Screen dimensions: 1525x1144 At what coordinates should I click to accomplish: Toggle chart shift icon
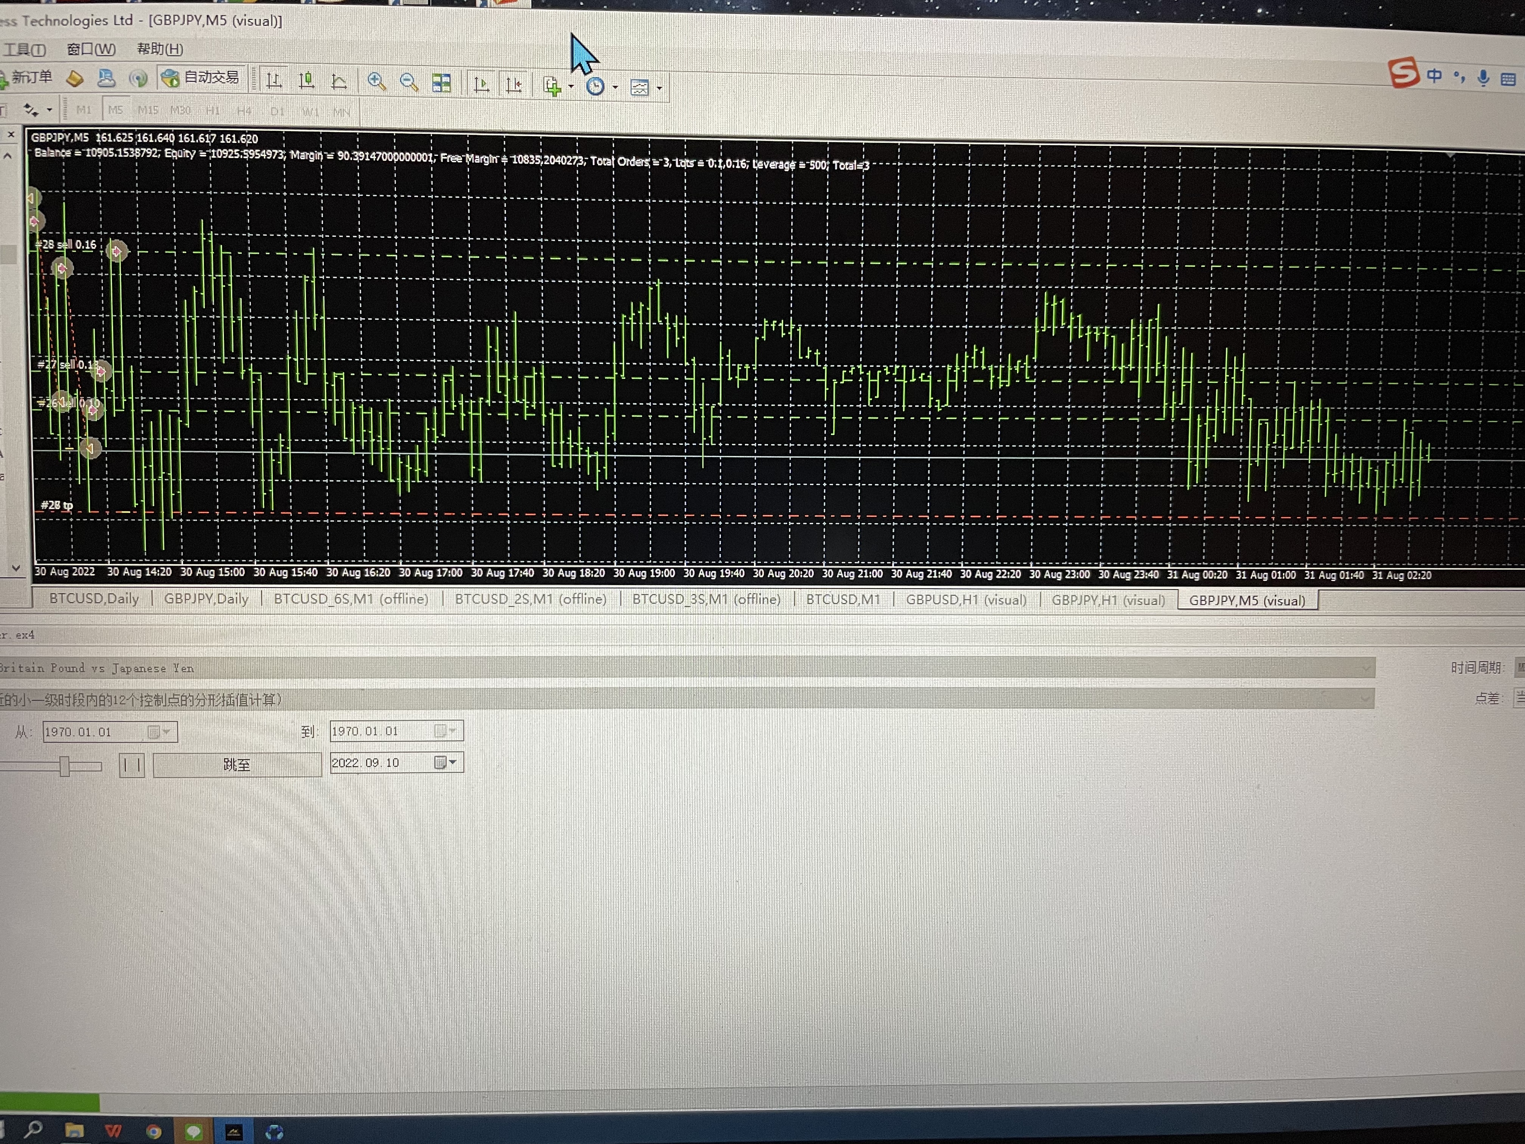pos(514,84)
